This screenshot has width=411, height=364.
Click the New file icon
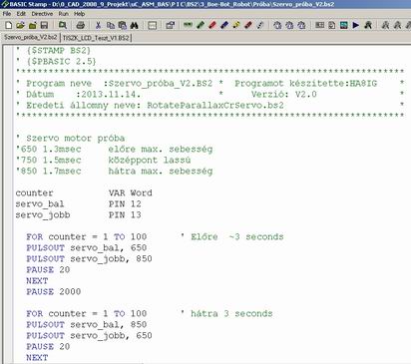(x=9, y=25)
